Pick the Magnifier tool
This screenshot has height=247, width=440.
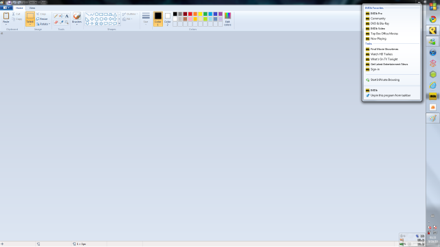(x=67, y=22)
